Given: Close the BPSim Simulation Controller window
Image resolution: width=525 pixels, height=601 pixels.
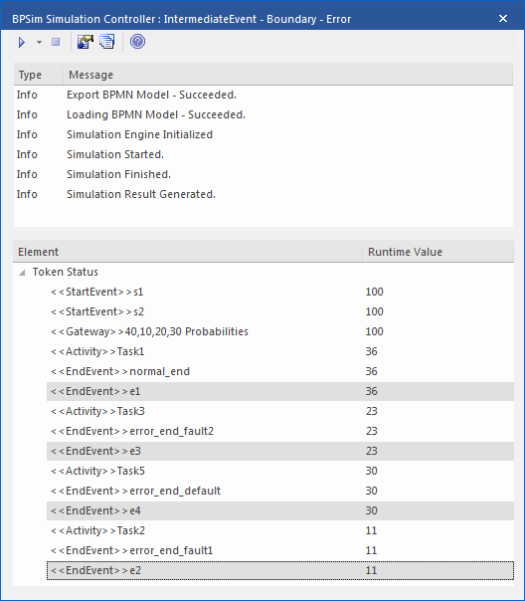Looking at the screenshot, I should (503, 18).
